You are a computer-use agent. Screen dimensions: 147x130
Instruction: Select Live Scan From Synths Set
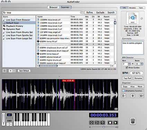(19, 35)
